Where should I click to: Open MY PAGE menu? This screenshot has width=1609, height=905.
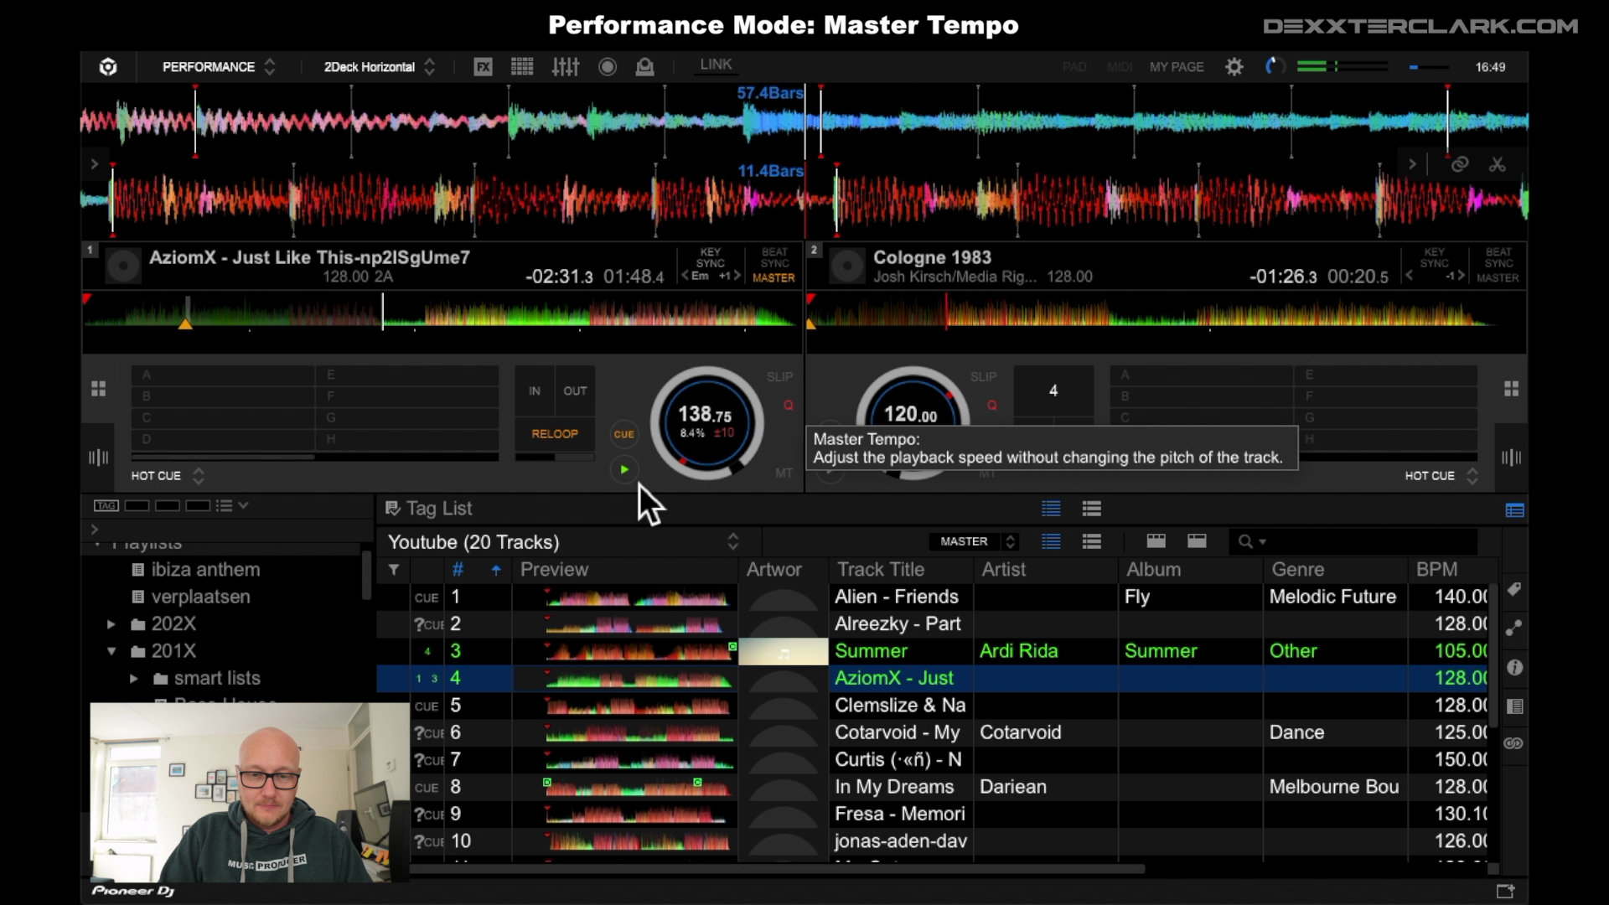(x=1176, y=67)
